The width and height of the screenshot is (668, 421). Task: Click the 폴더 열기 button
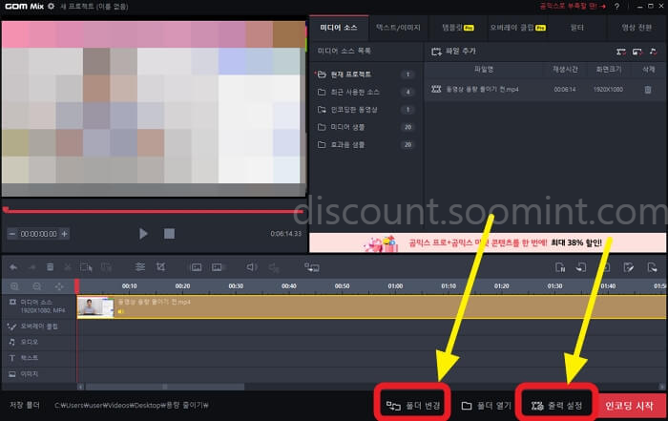coord(486,406)
